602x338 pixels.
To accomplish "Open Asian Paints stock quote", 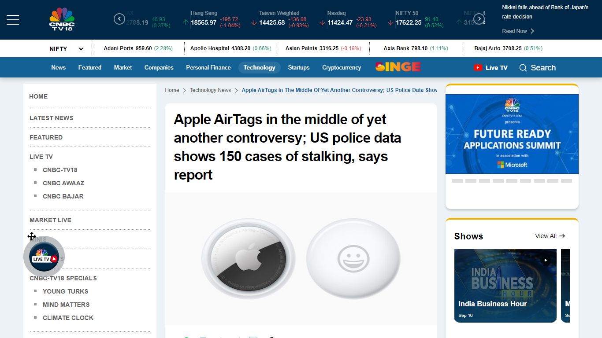I will [x=323, y=48].
